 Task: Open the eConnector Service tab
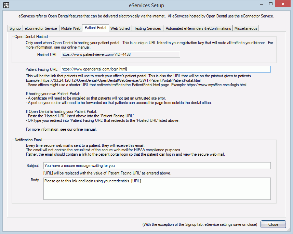41,28
